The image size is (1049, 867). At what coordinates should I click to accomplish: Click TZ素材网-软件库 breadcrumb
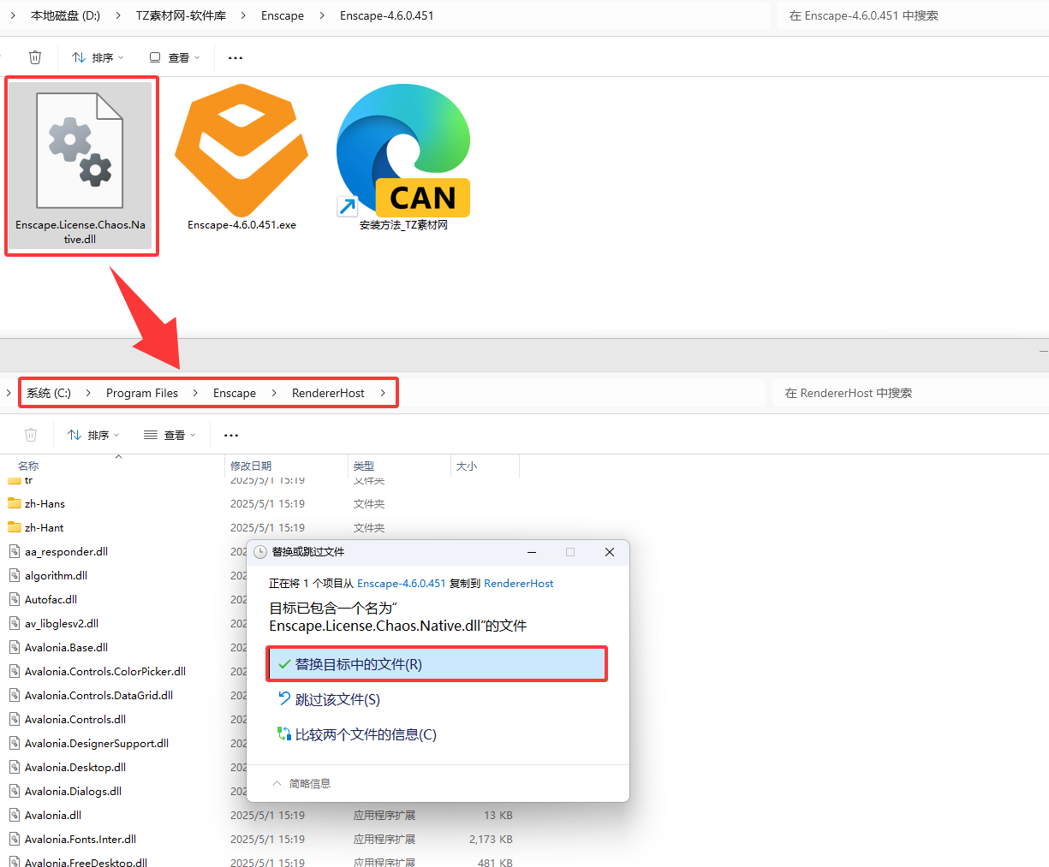(181, 15)
